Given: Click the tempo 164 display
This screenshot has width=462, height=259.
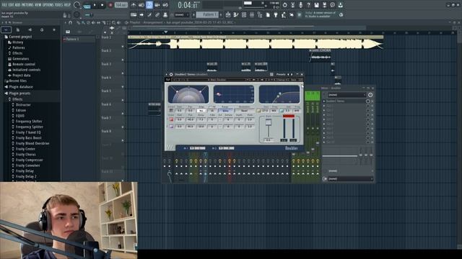Looking at the screenshot, I should pyautogui.click(x=121, y=5).
